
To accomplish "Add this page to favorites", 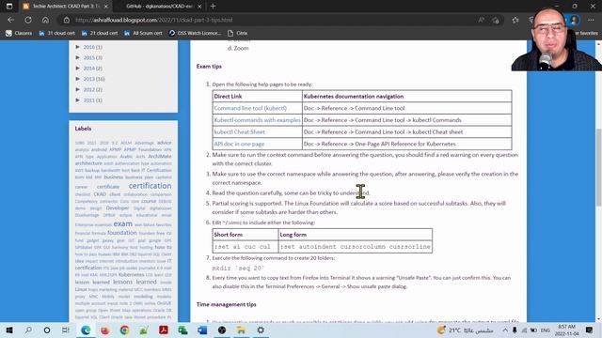I will (x=496, y=20).
